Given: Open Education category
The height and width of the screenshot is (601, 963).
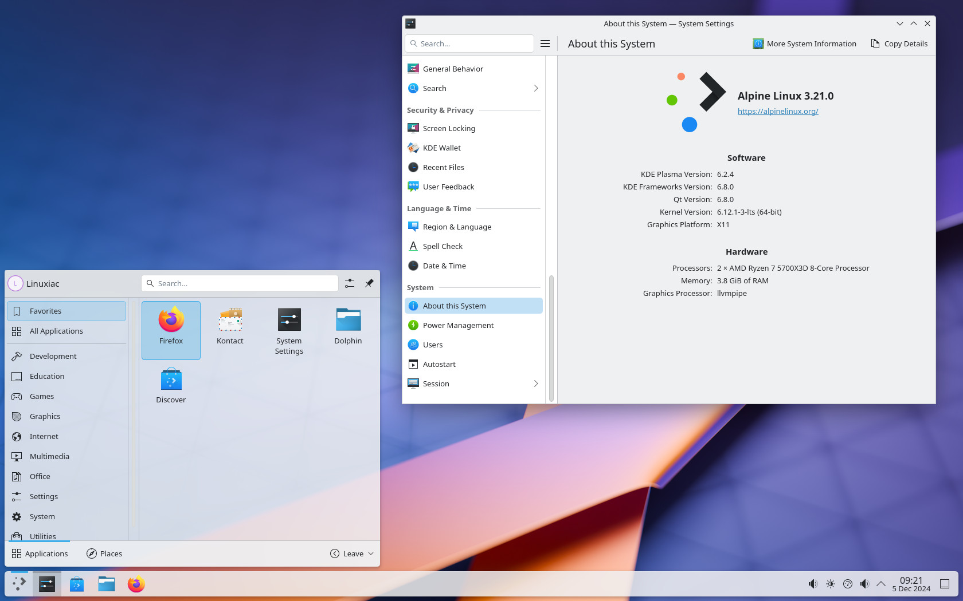Looking at the screenshot, I should (x=66, y=376).
